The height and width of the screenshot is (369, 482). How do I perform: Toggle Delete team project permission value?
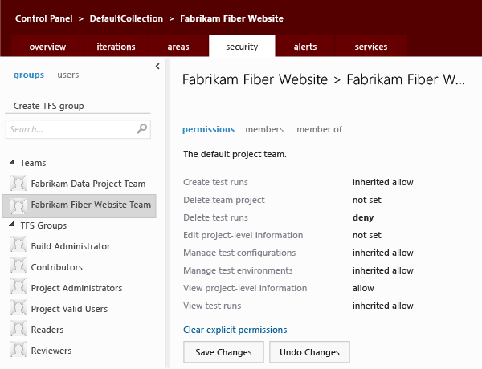[x=367, y=200]
